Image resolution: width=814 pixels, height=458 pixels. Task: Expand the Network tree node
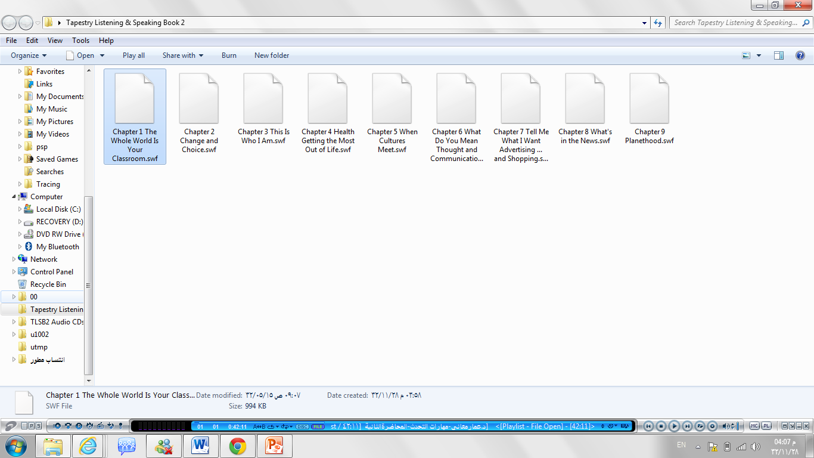click(14, 259)
